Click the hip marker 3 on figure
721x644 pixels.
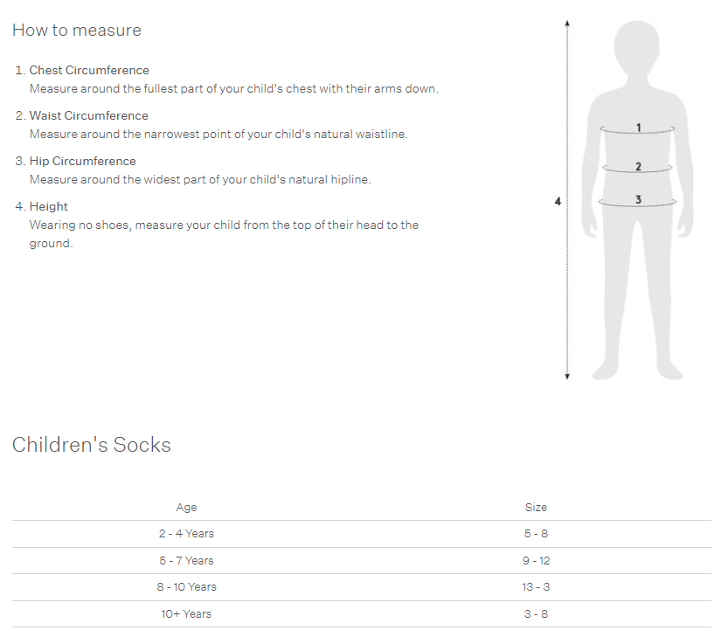[638, 199]
